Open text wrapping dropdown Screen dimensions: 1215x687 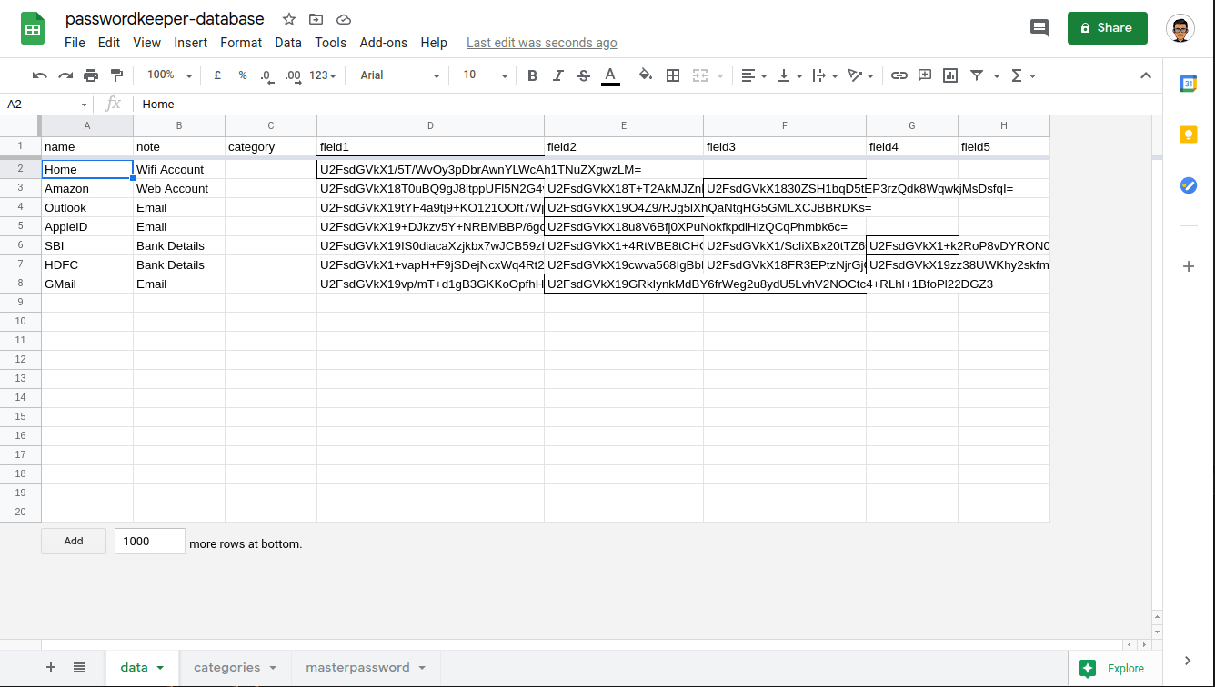tap(825, 75)
